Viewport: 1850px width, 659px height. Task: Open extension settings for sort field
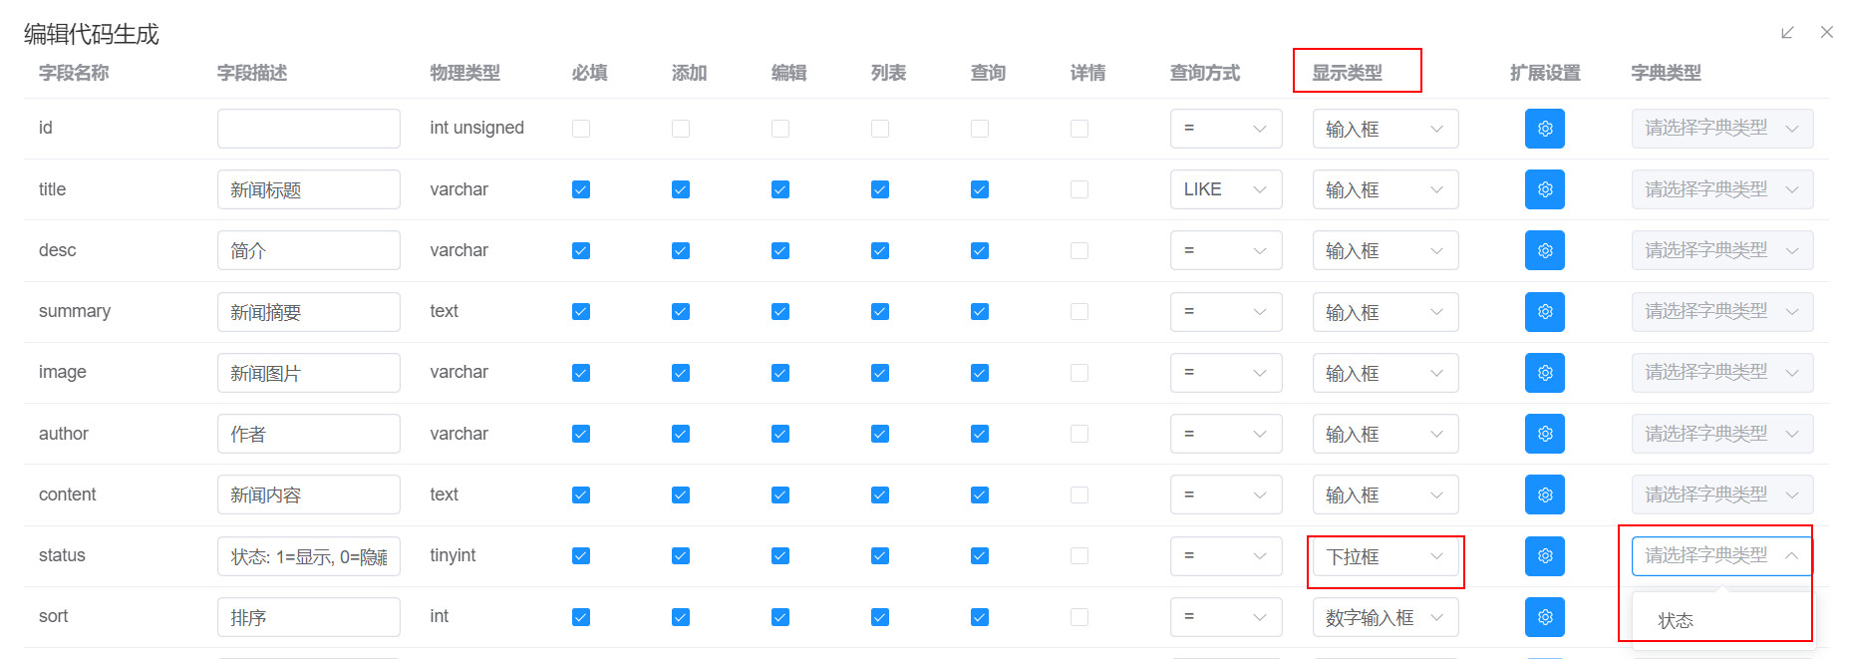(1544, 617)
